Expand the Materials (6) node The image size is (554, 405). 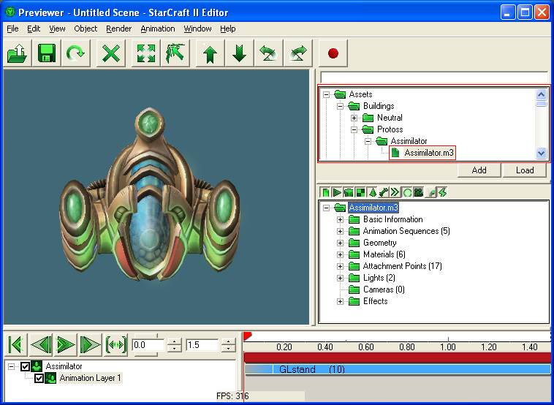click(340, 254)
